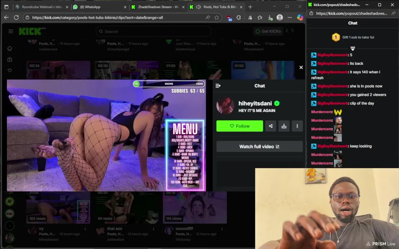Click the W emote from Murdercom

pos(338,112)
